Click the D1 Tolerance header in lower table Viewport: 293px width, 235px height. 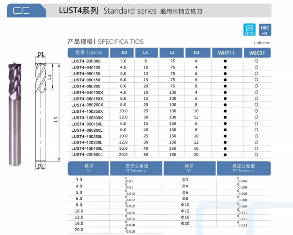pyautogui.click(x=137, y=169)
